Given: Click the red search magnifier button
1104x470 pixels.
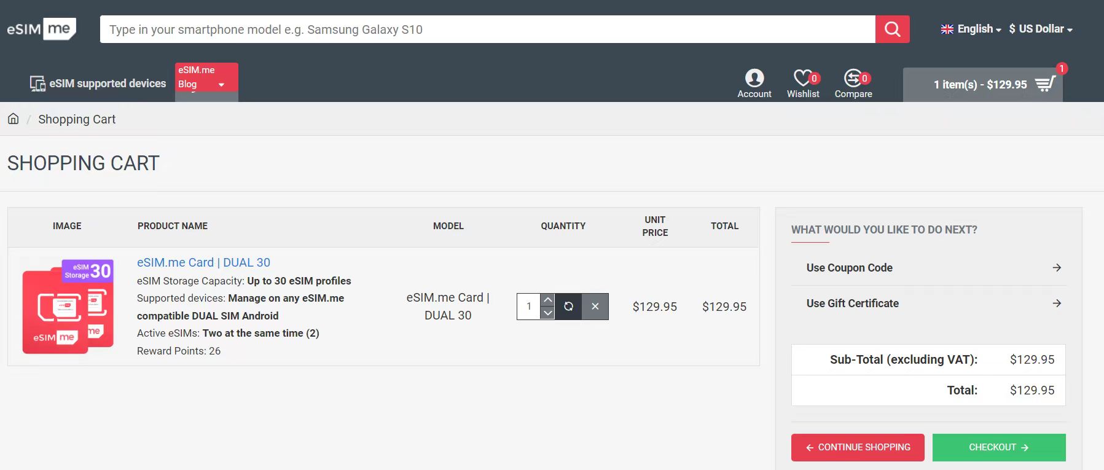Looking at the screenshot, I should tap(892, 29).
